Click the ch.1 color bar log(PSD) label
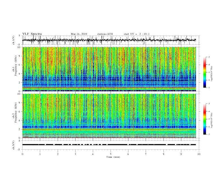The image size is (224, 173). tap(212, 74)
